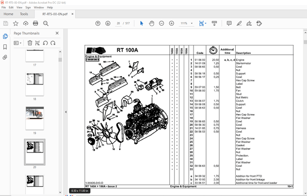Click the scrolling mode keyboard icon
The width and height of the screenshot is (307, 196).
(214, 23)
